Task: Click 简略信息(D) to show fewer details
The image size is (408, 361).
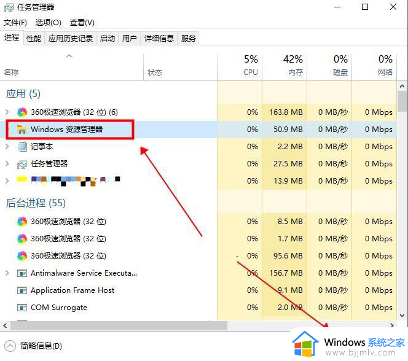Action: click(x=41, y=346)
